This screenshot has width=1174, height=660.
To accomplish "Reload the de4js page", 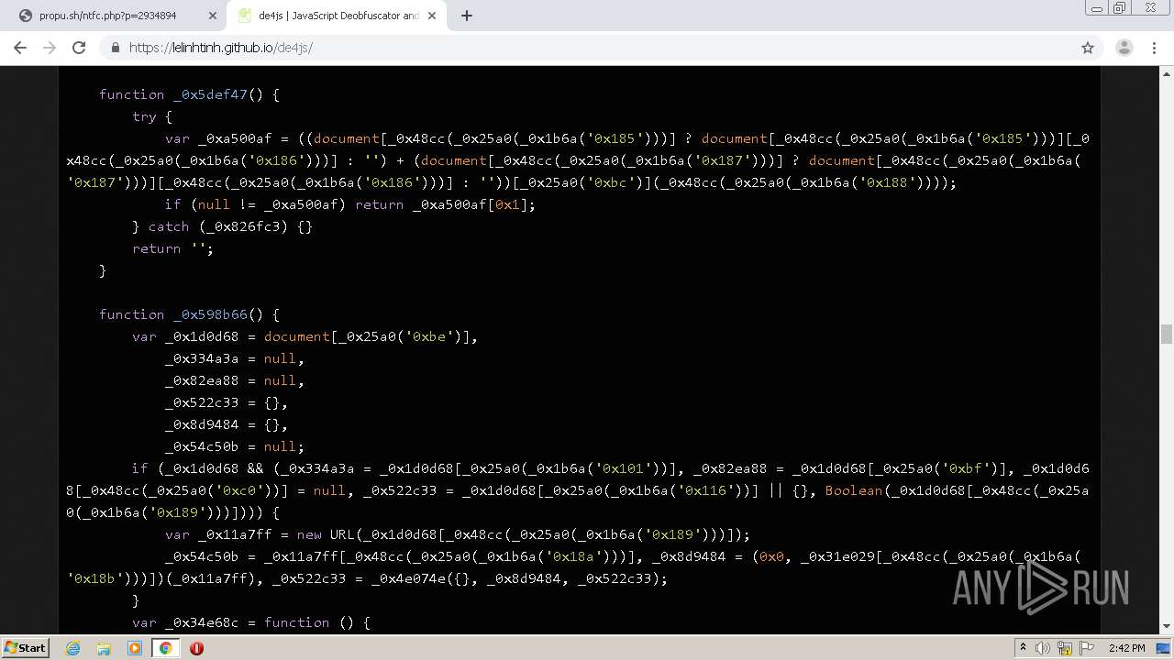I will coord(79,48).
